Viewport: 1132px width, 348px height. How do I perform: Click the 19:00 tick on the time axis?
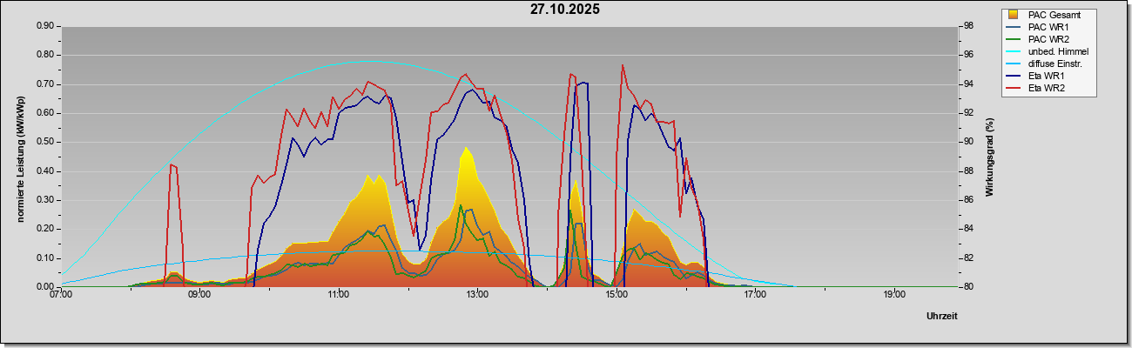point(893,295)
